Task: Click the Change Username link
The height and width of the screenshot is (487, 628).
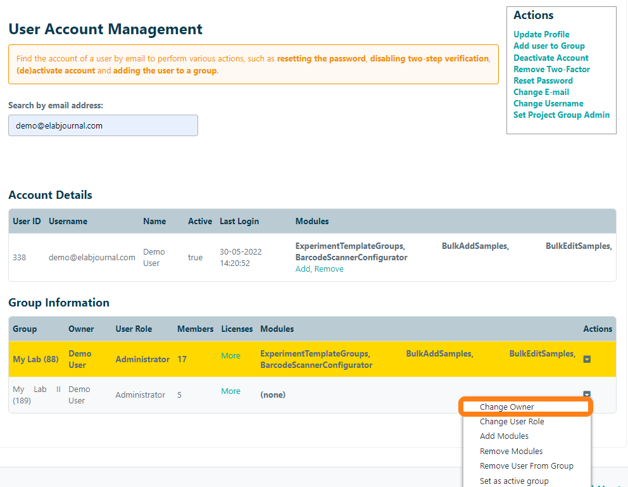Action: [548, 103]
